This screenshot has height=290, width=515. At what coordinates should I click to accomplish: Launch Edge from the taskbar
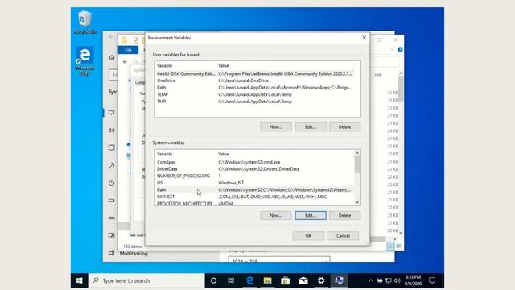249,280
